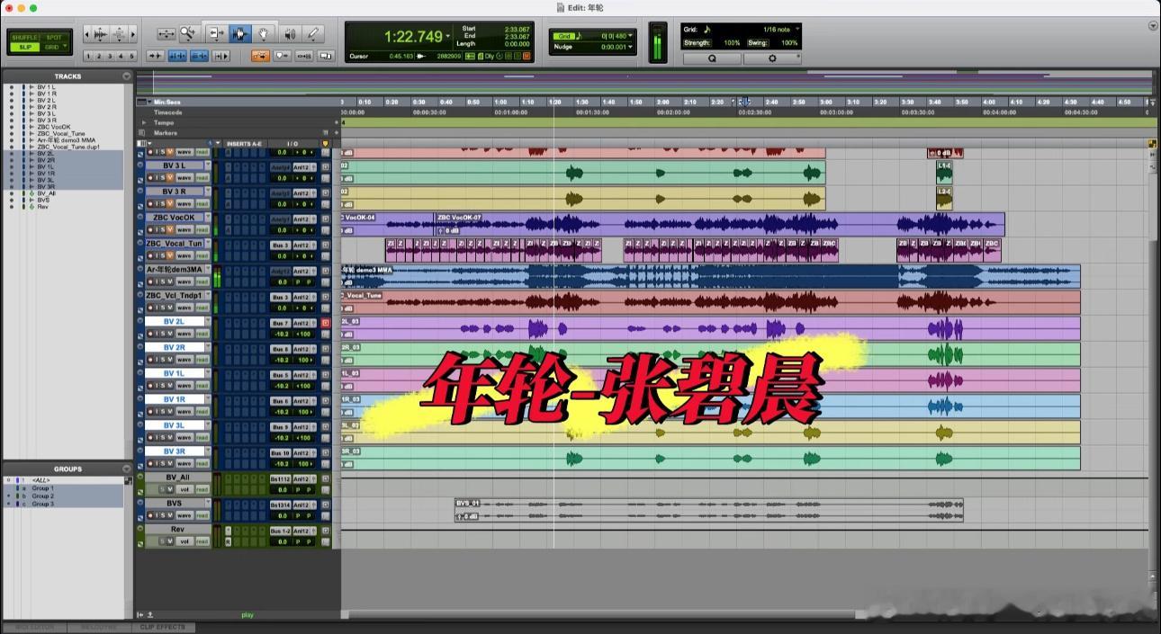This screenshot has width=1161, height=634.
Task: Expand the Markers ruler
Action: (143, 132)
